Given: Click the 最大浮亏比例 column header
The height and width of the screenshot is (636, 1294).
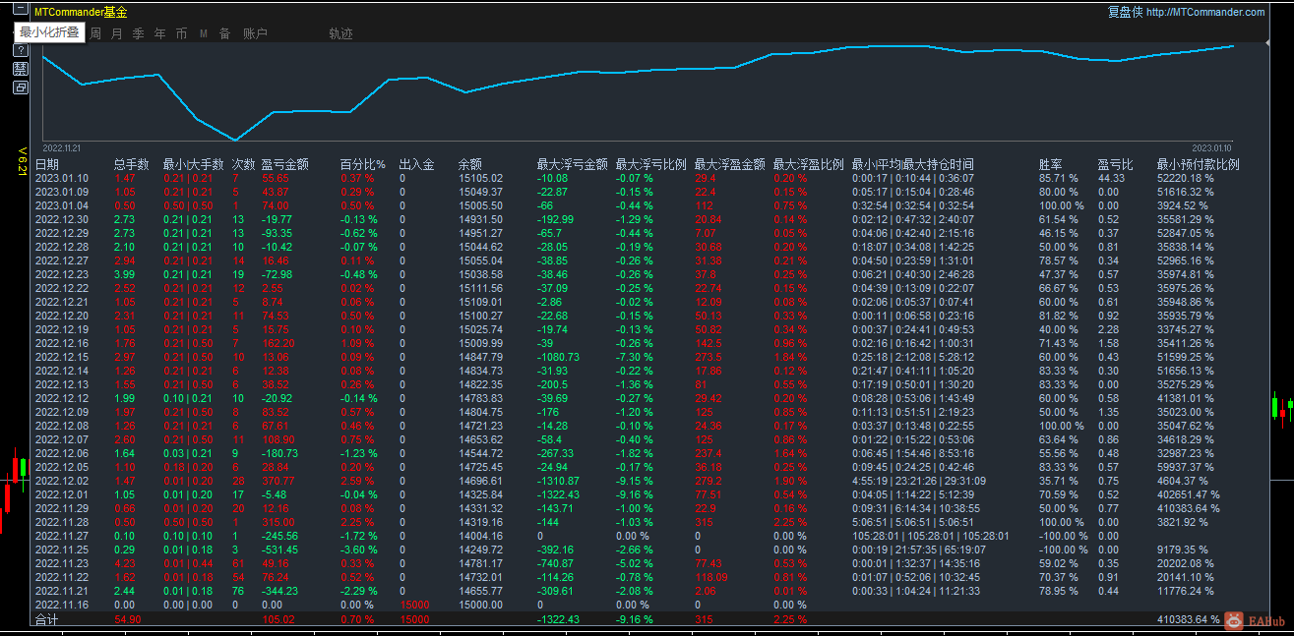Looking at the screenshot, I should [650, 164].
